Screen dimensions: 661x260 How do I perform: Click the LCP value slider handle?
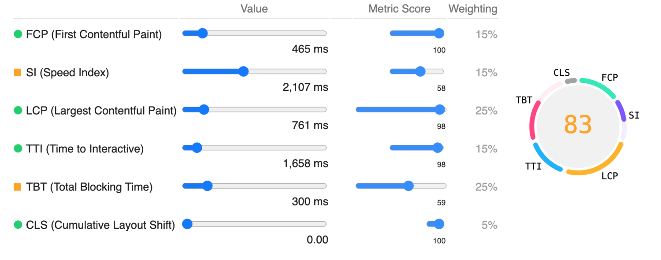[x=204, y=110]
